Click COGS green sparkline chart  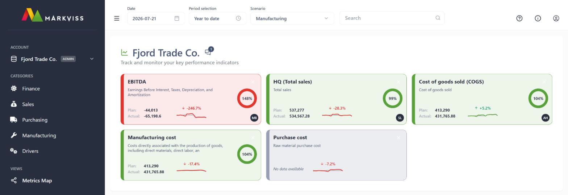483,115
